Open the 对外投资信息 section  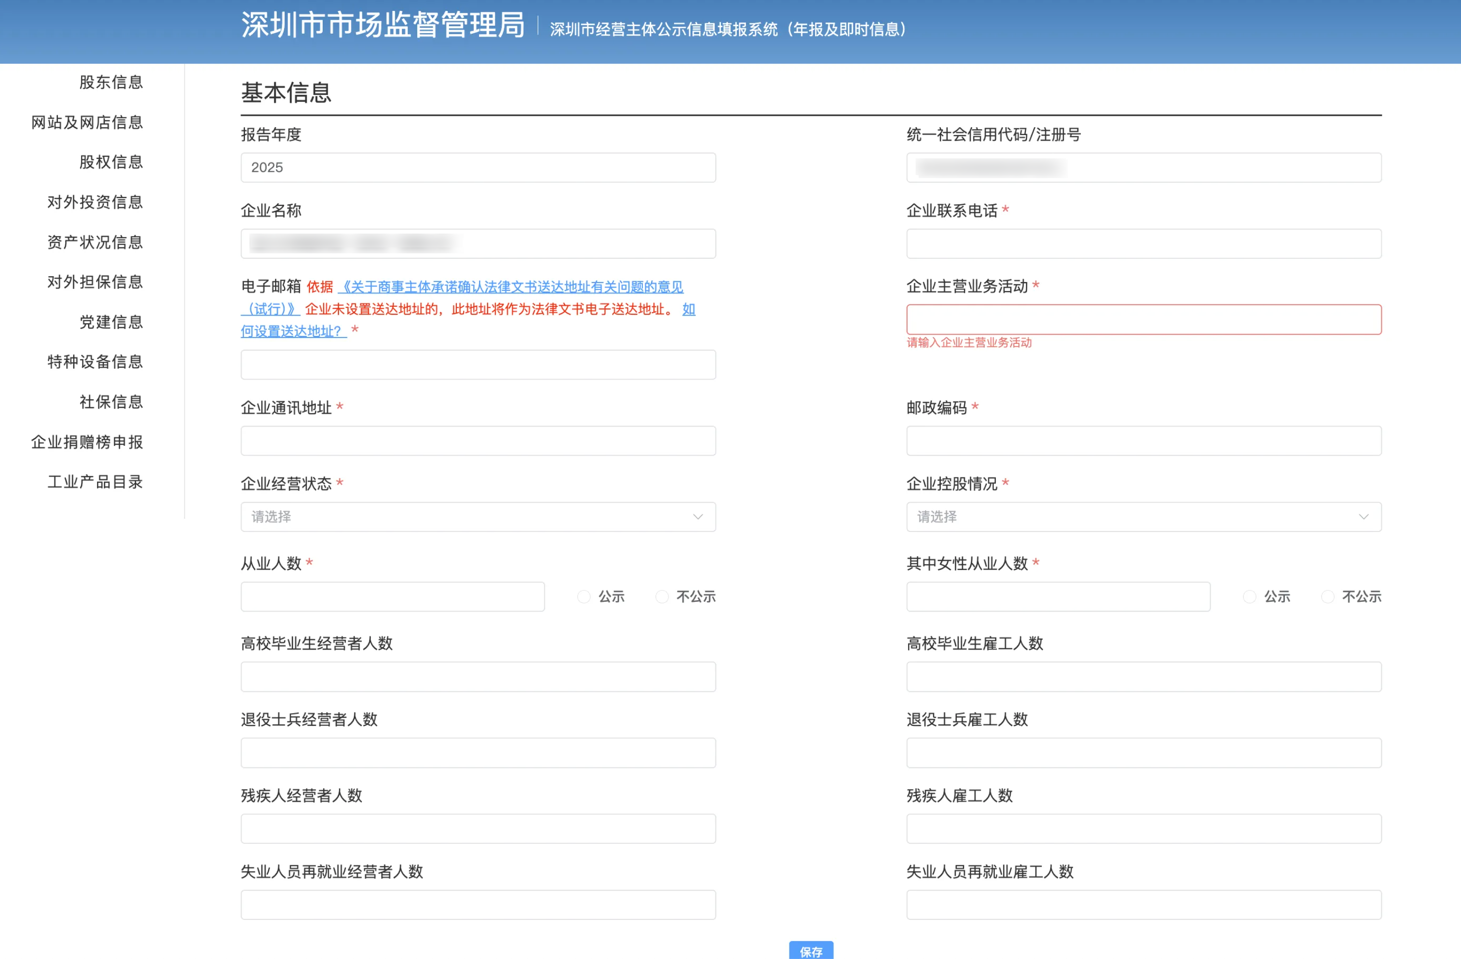tap(95, 202)
